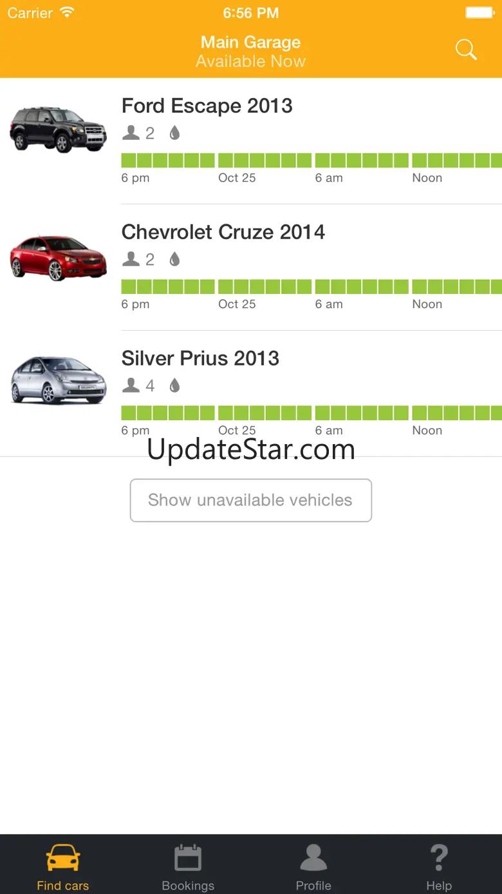Tap the search magnifier icon
Viewport: 502px width, 894px height.
point(465,50)
